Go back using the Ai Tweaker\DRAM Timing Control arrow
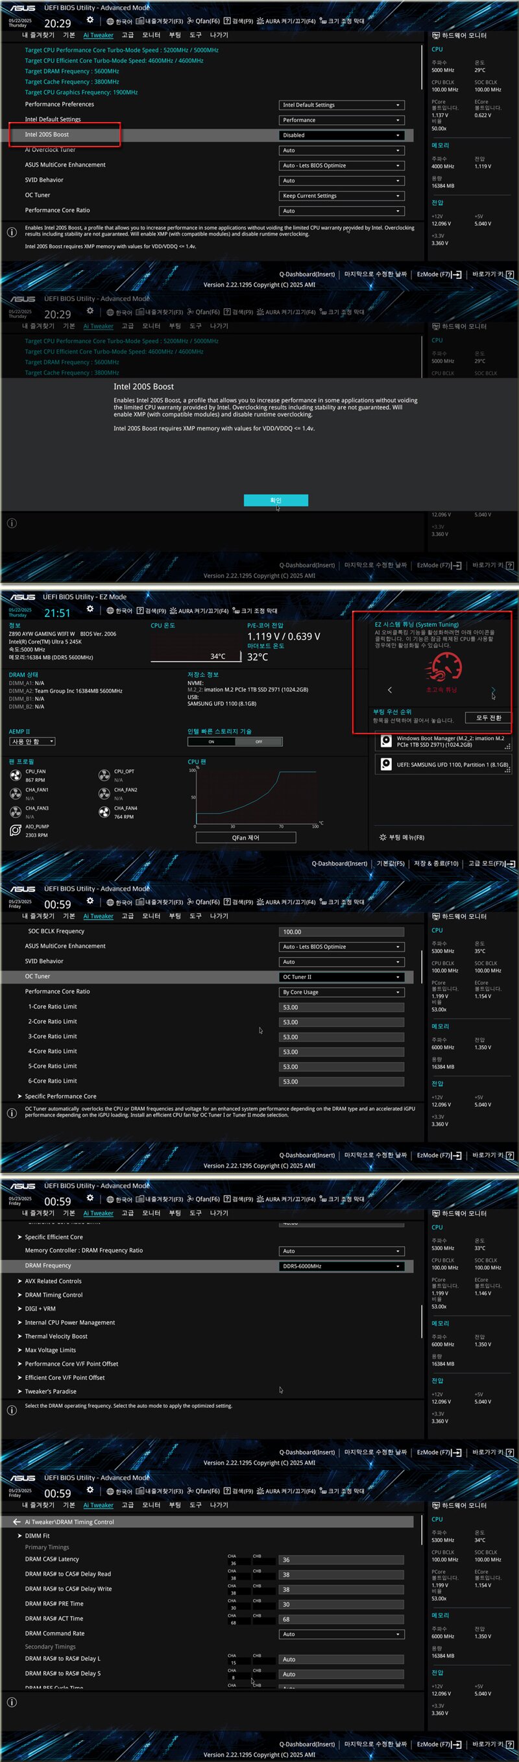The width and height of the screenshot is (519, 1762). tap(16, 1522)
